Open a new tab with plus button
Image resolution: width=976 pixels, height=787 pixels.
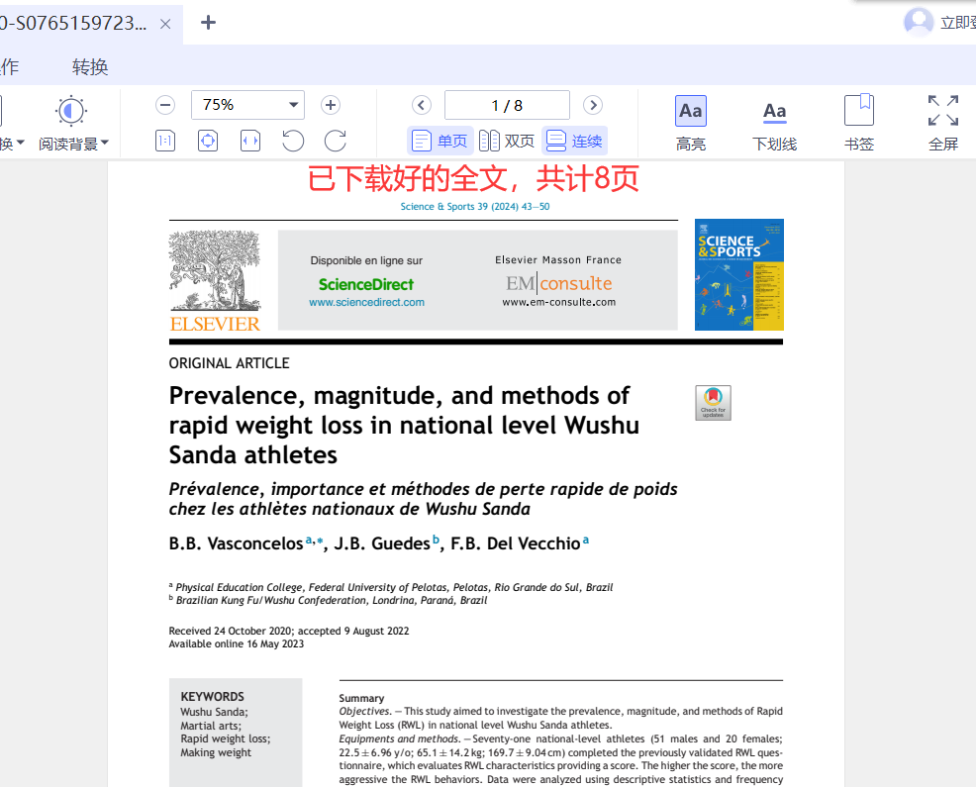point(208,23)
